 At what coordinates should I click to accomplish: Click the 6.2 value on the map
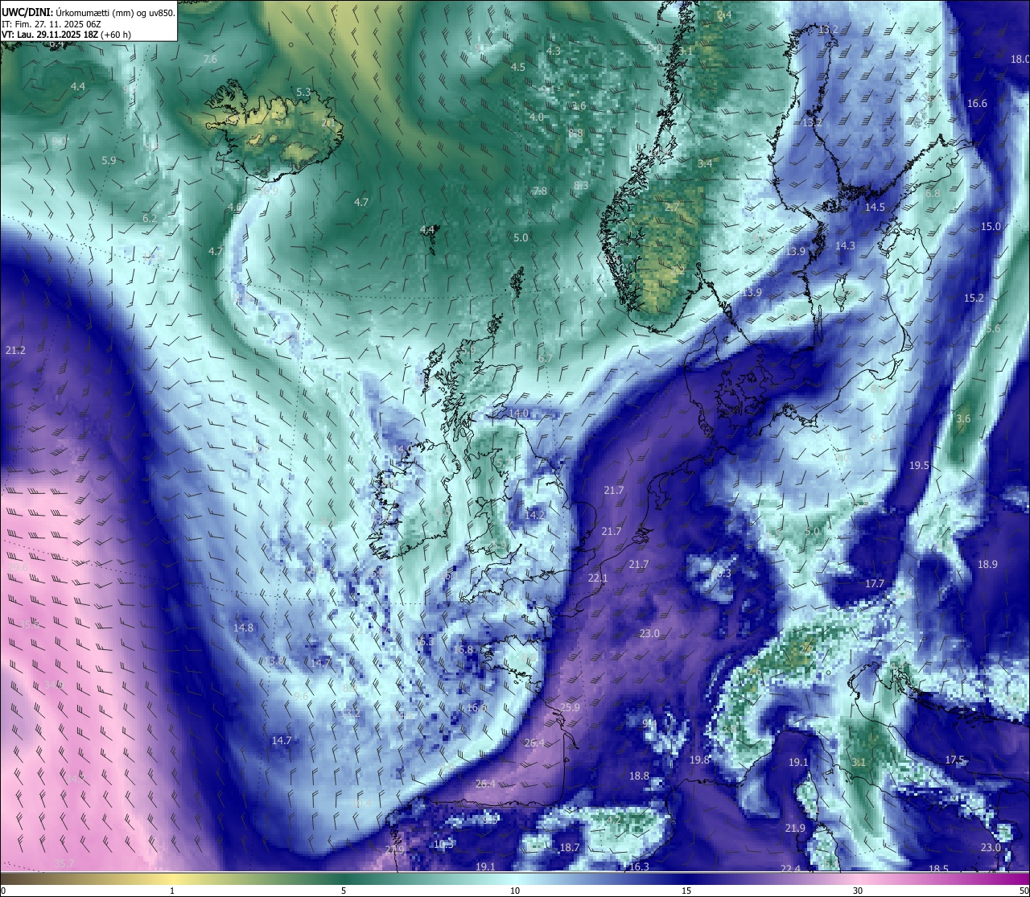point(150,218)
